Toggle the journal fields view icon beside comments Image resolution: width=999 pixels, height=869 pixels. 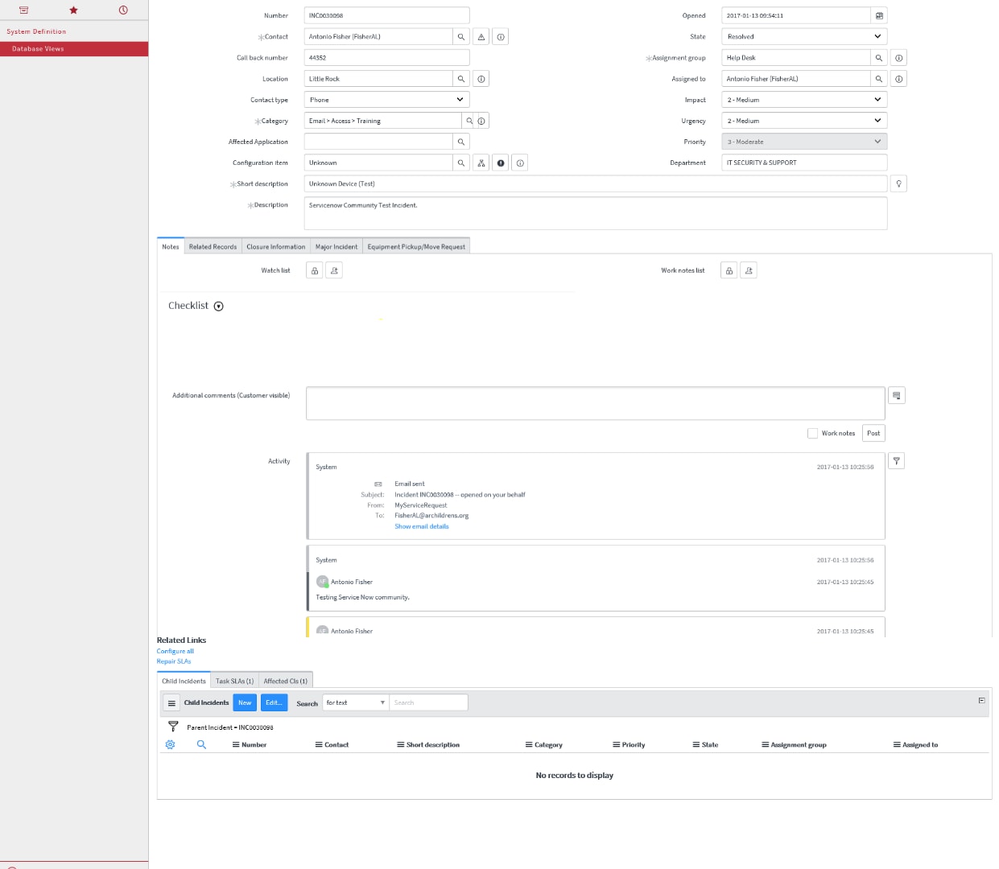[x=897, y=395]
